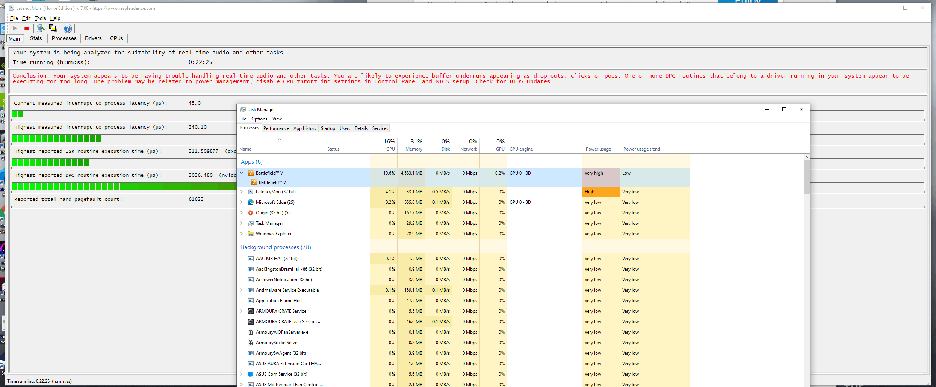Viewport: 936px width, 387px height.
Task: Open Task Manager's Options menu
Action: coord(259,119)
